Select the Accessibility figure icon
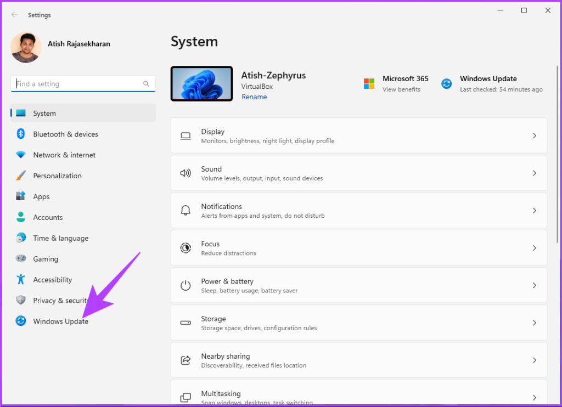Viewport: 562px width, 407px height. (21, 280)
